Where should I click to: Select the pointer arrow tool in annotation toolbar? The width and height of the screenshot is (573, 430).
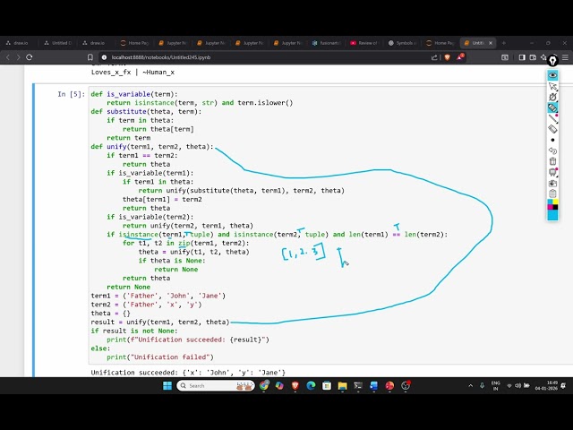[x=552, y=86]
